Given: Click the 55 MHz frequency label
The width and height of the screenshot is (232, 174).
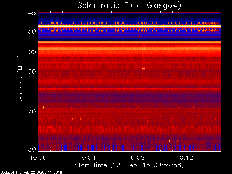Looking at the screenshot, I should tap(32, 51).
